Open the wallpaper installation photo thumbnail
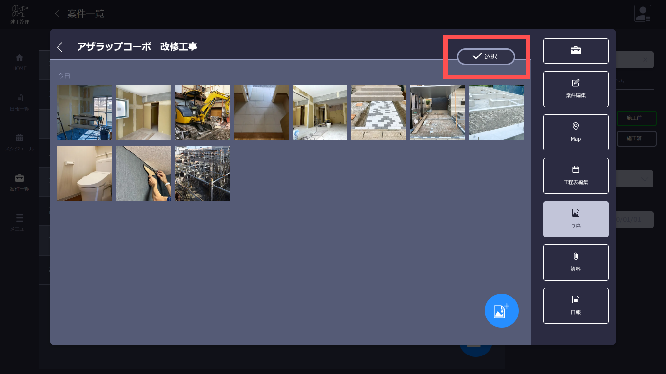This screenshot has width=666, height=374. pos(143,173)
